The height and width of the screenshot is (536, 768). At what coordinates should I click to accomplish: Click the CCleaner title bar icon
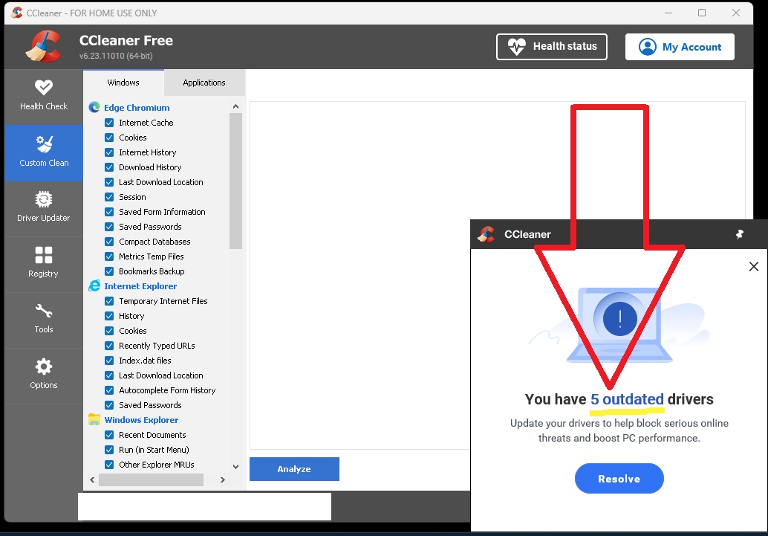click(16, 13)
